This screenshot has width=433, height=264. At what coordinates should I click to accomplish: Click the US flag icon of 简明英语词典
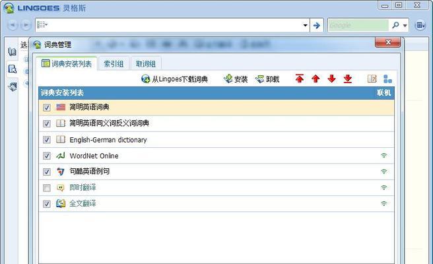pos(61,107)
